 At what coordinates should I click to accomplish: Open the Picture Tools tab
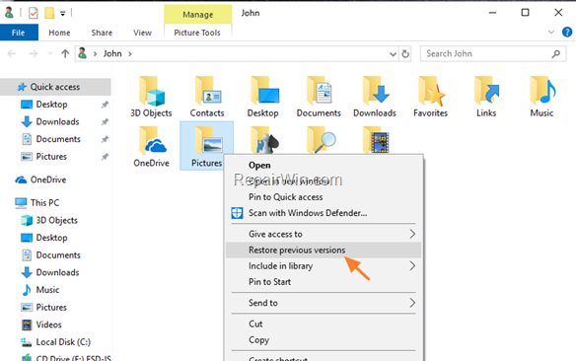point(197,33)
